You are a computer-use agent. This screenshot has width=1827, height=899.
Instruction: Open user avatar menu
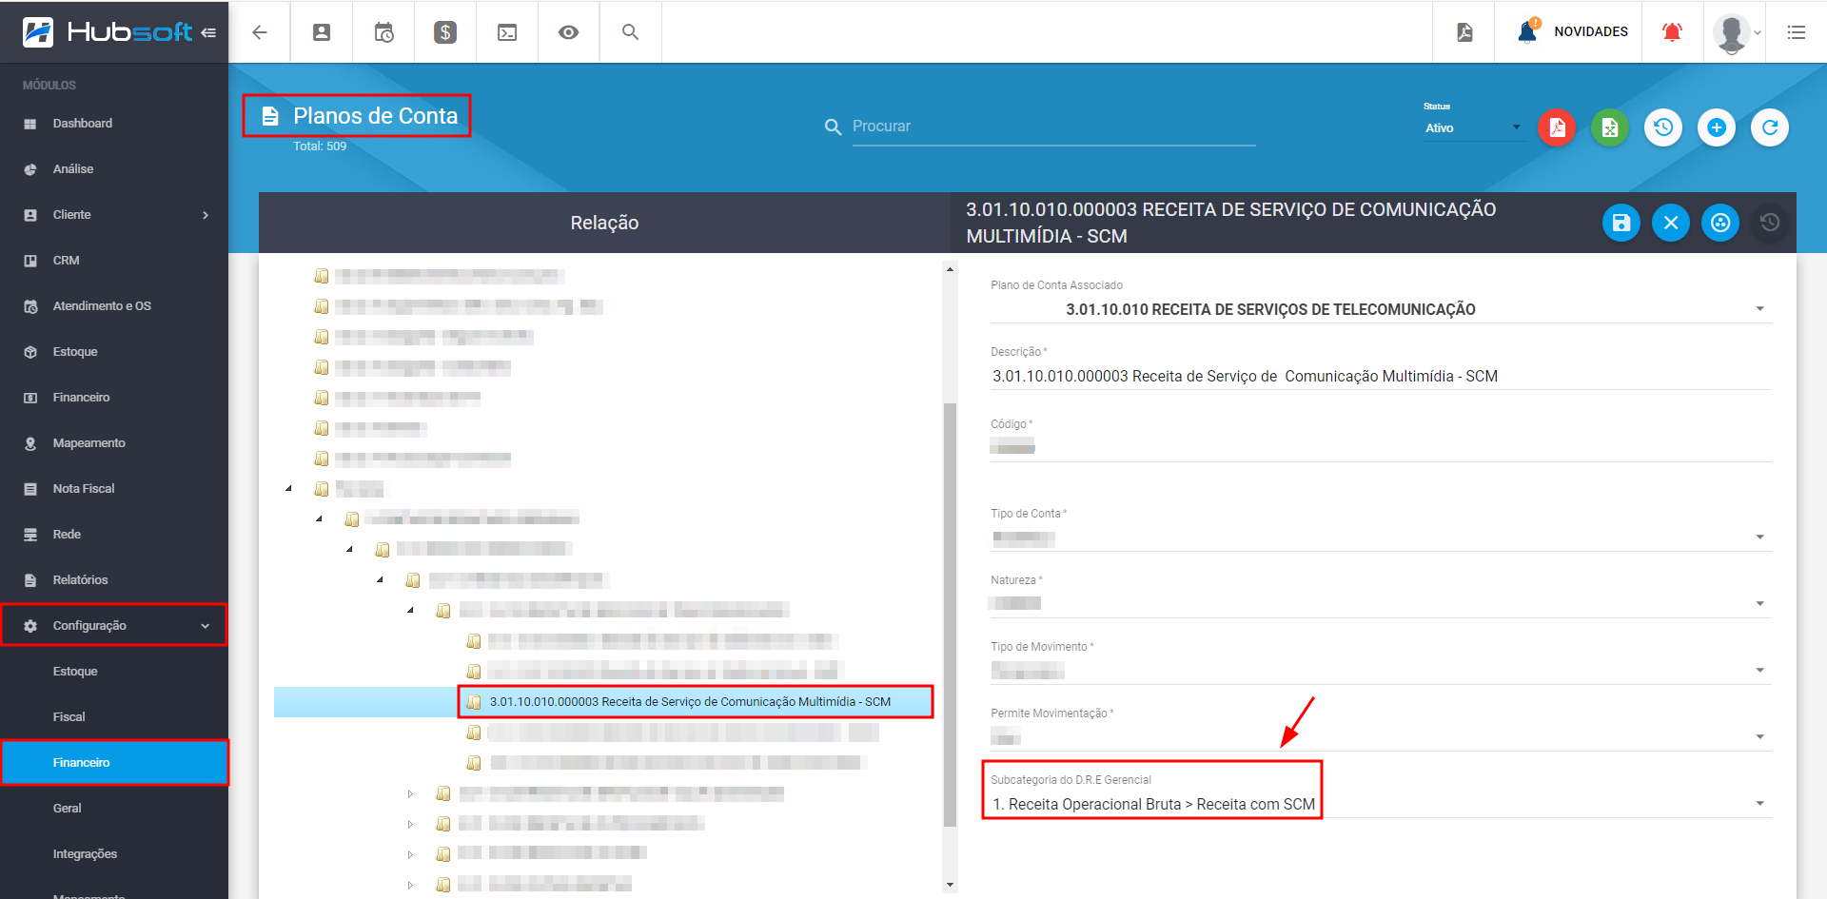click(x=1736, y=33)
